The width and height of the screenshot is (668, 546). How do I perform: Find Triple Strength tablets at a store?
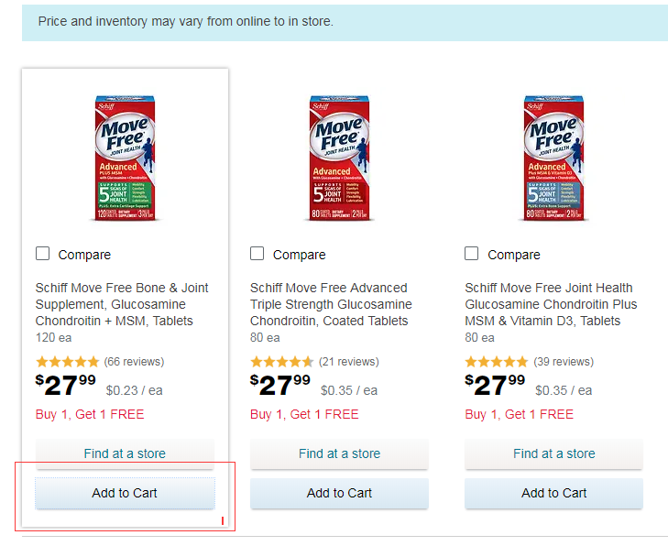pyautogui.click(x=339, y=453)
